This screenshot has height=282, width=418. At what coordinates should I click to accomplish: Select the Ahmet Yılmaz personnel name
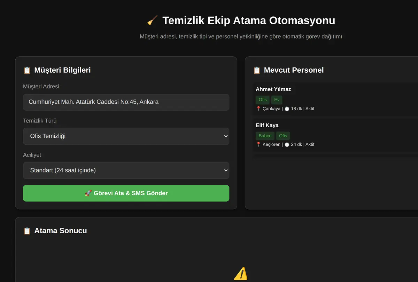[x=273, y=89]
